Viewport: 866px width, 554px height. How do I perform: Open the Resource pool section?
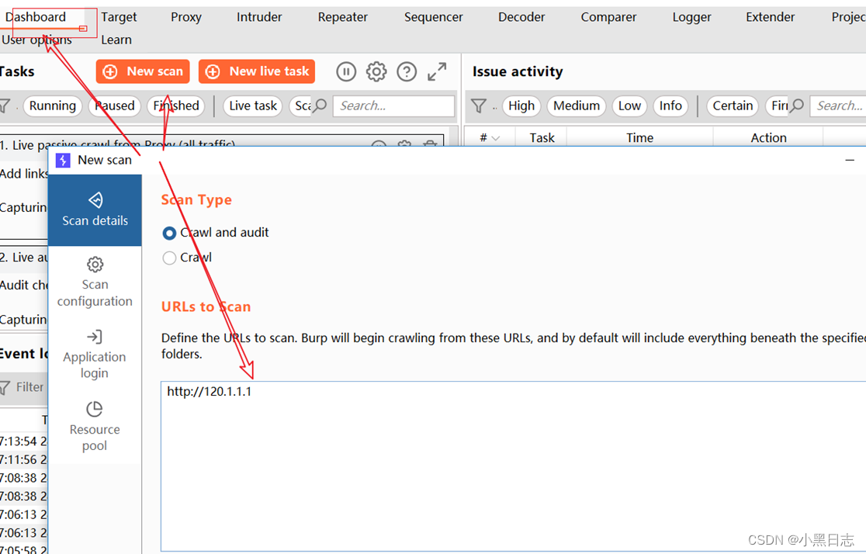coord(95,427)
